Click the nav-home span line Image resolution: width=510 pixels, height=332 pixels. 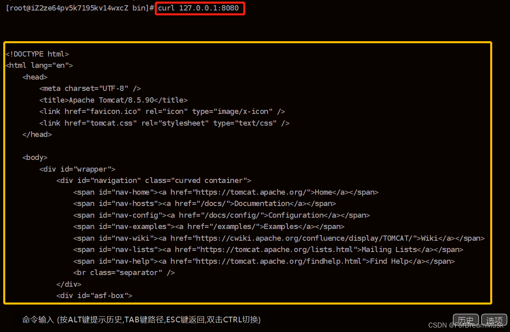226,192
